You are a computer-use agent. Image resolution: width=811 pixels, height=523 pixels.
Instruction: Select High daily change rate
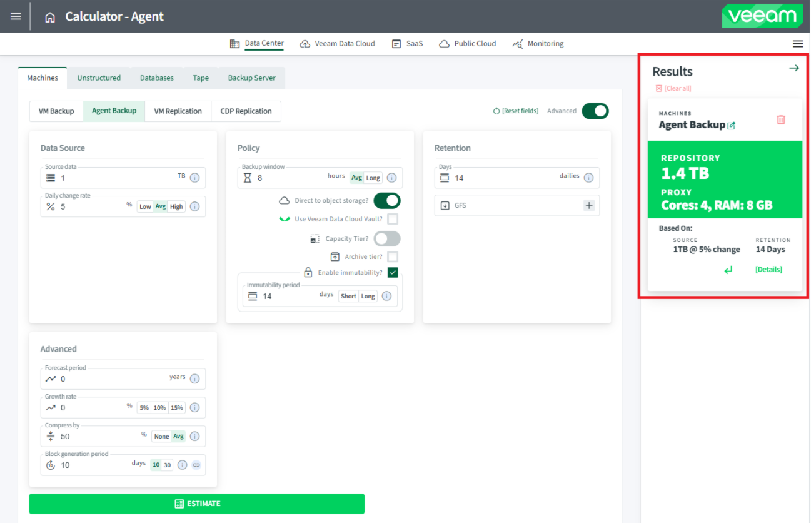[176, 206]
